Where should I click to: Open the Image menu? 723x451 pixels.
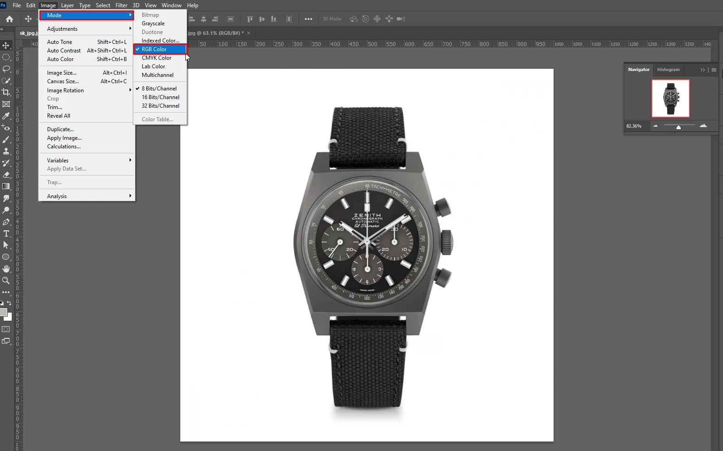(x=48, y=5)
